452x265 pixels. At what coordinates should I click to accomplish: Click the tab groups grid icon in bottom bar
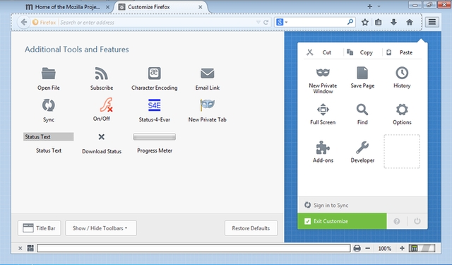30,248
